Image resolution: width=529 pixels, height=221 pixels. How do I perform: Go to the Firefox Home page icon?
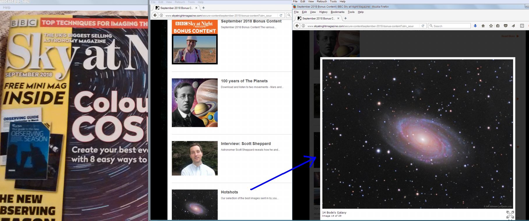coord(483,26)
